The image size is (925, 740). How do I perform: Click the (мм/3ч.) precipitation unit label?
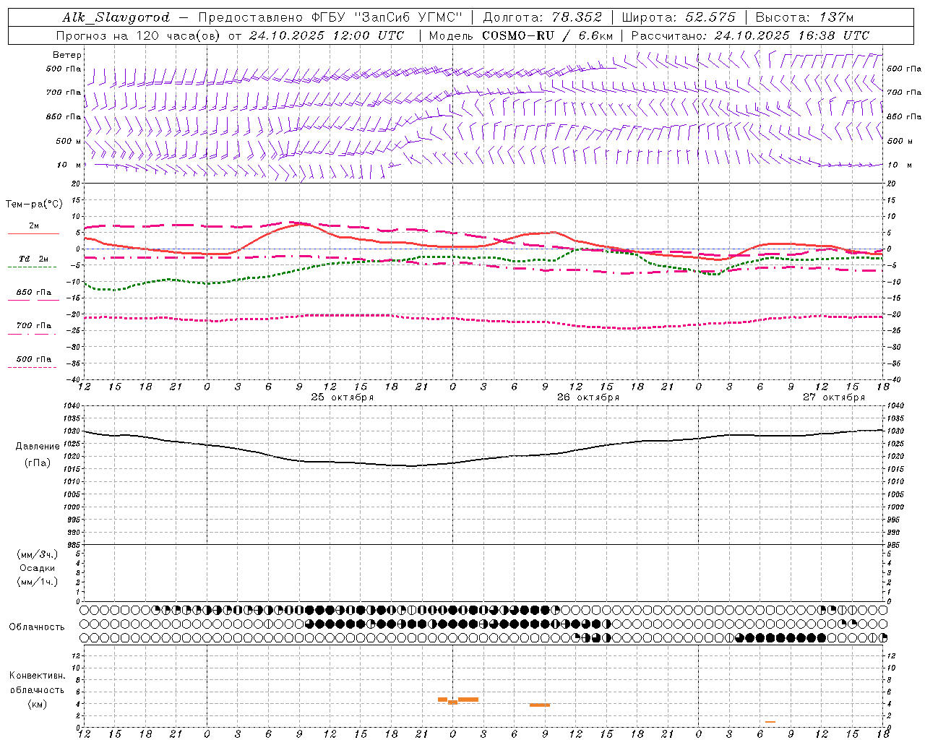(38, 555)
